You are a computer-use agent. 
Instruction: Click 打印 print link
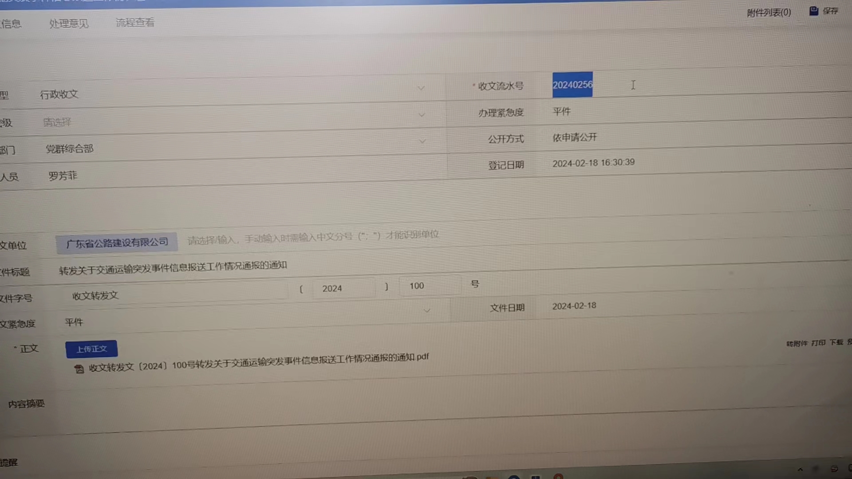(x=818, y=343)
